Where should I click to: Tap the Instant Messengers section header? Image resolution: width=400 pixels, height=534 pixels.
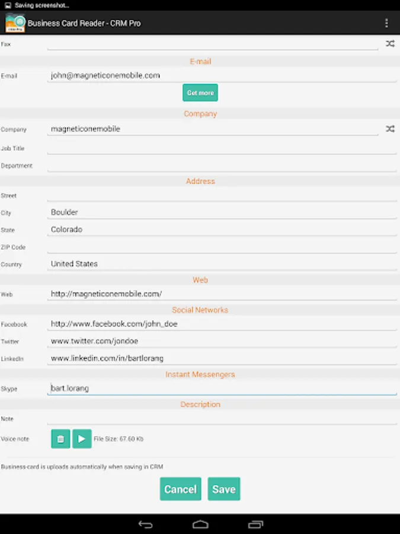tap(200, 374)
